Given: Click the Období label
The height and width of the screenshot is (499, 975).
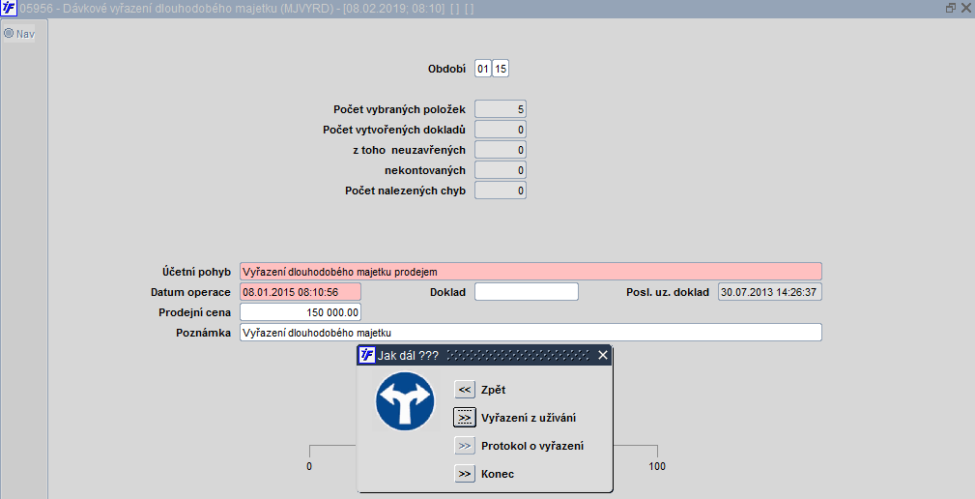Looking at the screenshot, I should tap(446, 69).
